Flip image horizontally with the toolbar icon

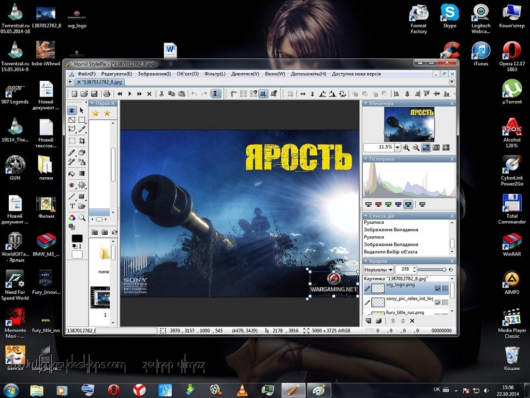303,94
